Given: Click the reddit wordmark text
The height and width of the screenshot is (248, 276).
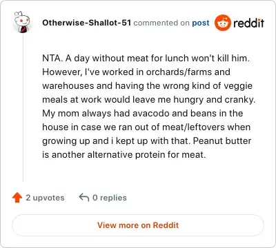Looking at the screenshot, I should [248, 23].
